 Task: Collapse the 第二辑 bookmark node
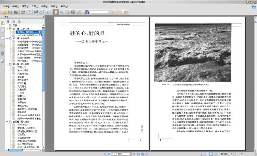[x=7, y=38]
